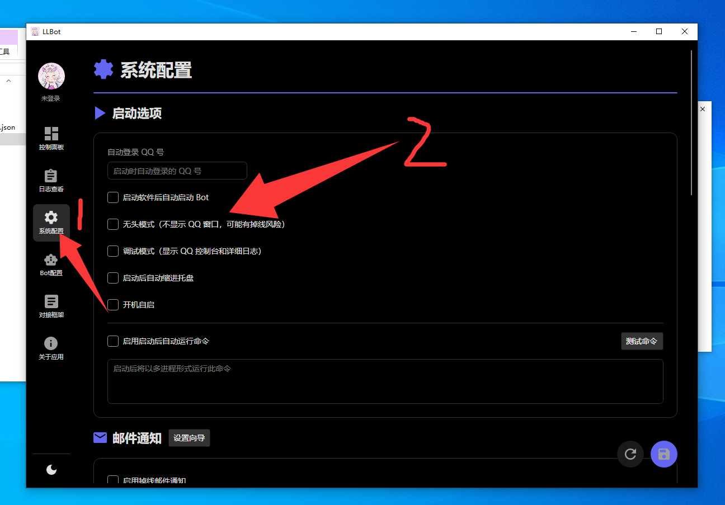
Task: Collapse the tree chevron in left background window
Action: pos(9,81)
